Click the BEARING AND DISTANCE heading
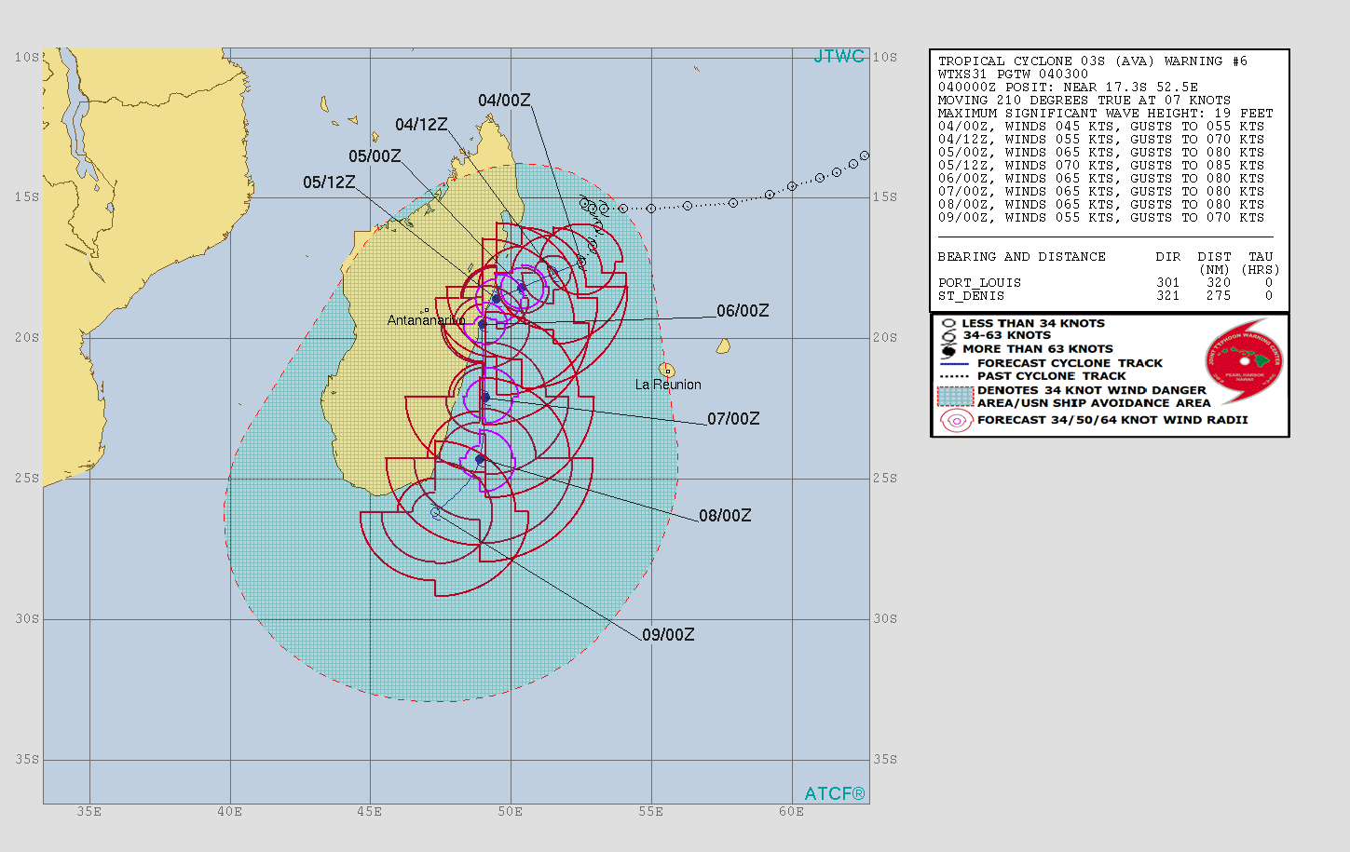Screen dimensions: 1350x852 1022,257
